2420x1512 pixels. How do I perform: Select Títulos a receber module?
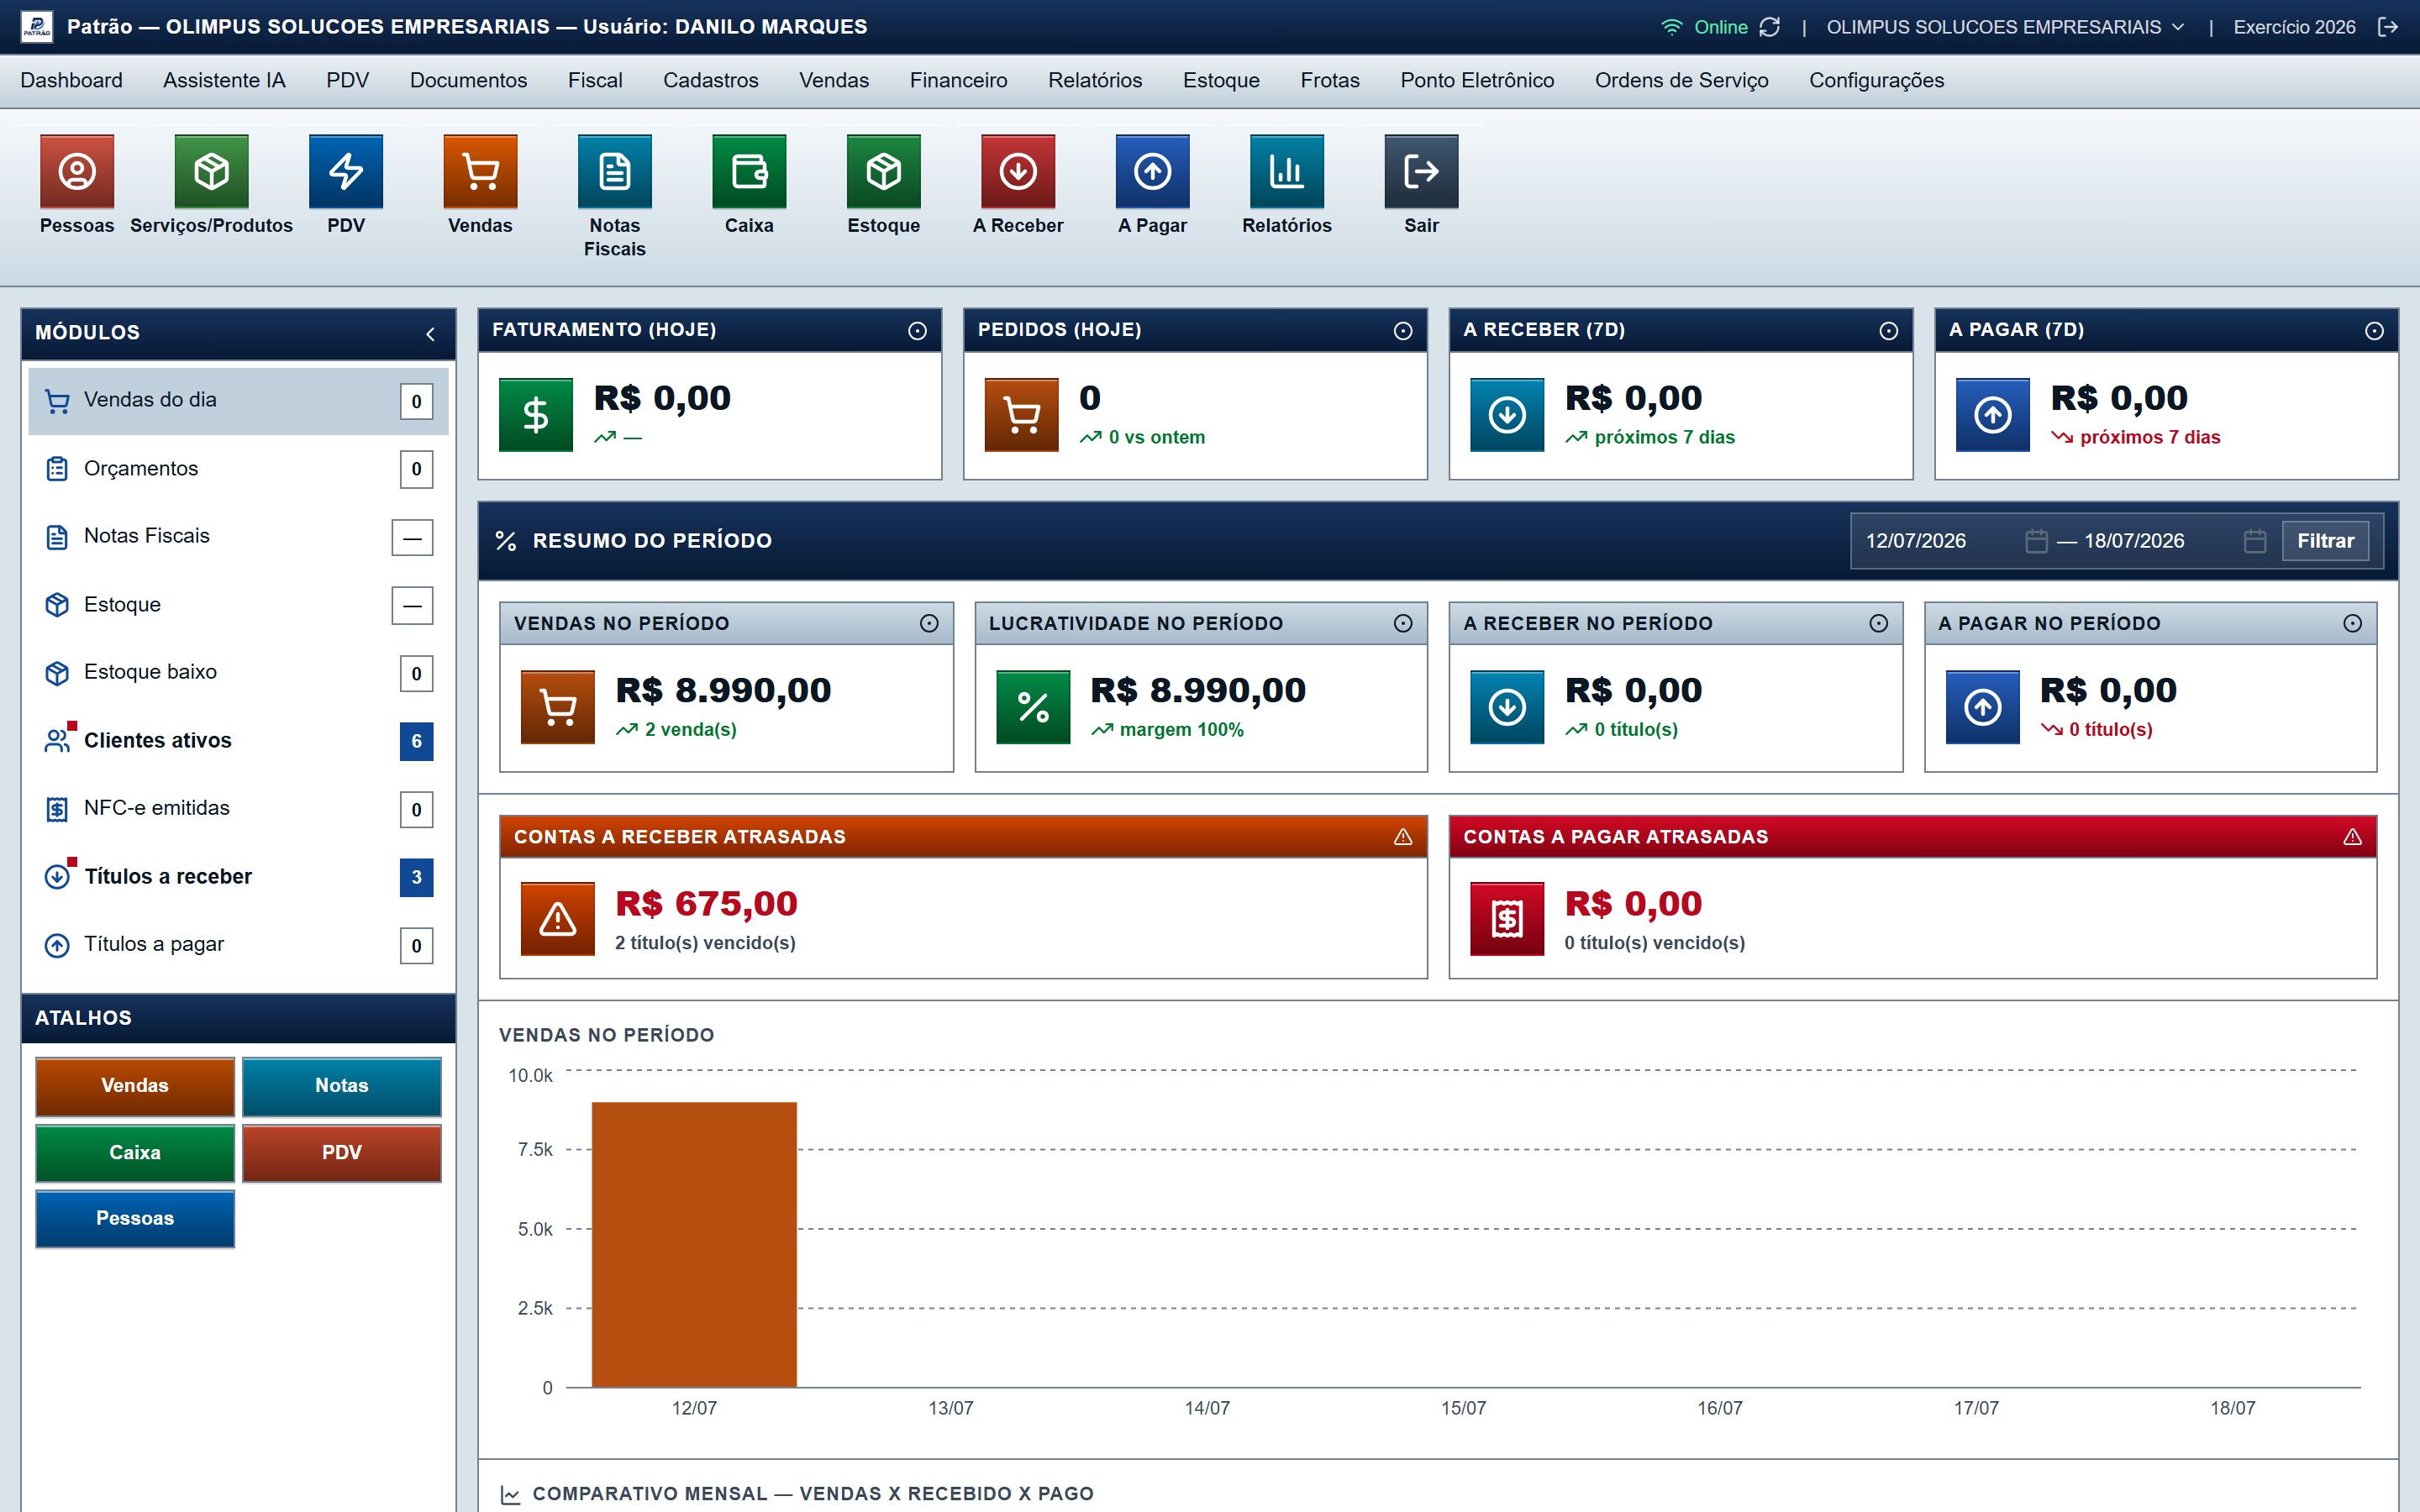(x=238, y=877)
